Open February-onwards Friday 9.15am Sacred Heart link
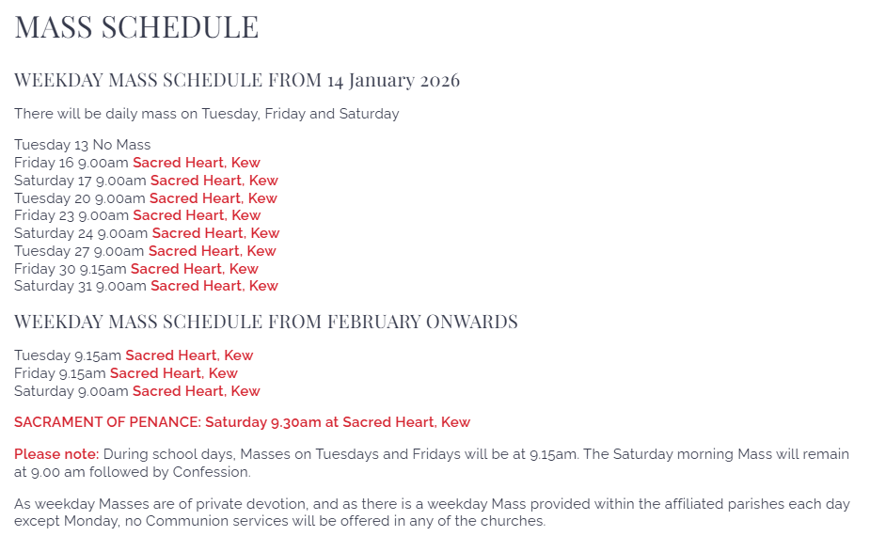This screenshot has width=870, height=552. tap(173, 373)
